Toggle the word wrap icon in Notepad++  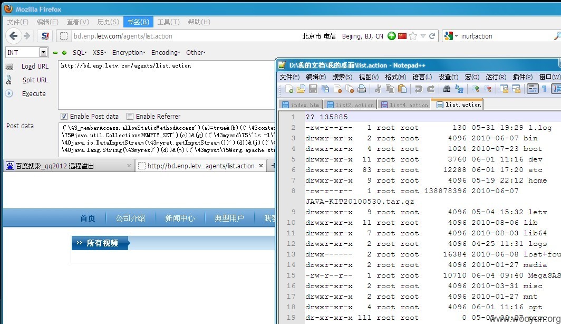533,89
